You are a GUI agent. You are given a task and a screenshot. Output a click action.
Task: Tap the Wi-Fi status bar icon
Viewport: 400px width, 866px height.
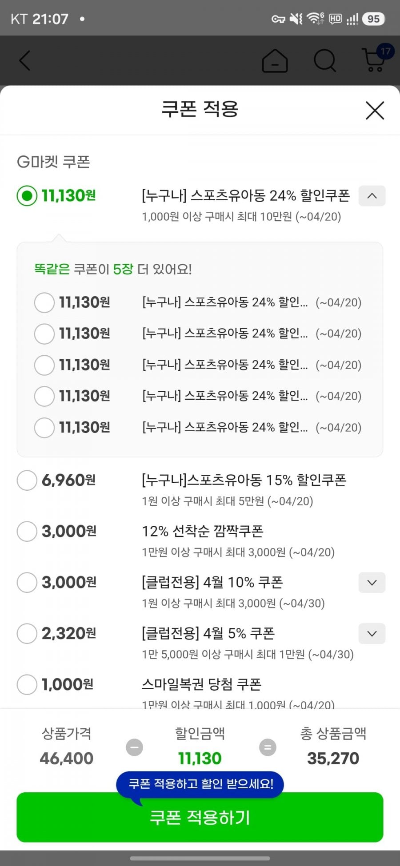point(316,19)
